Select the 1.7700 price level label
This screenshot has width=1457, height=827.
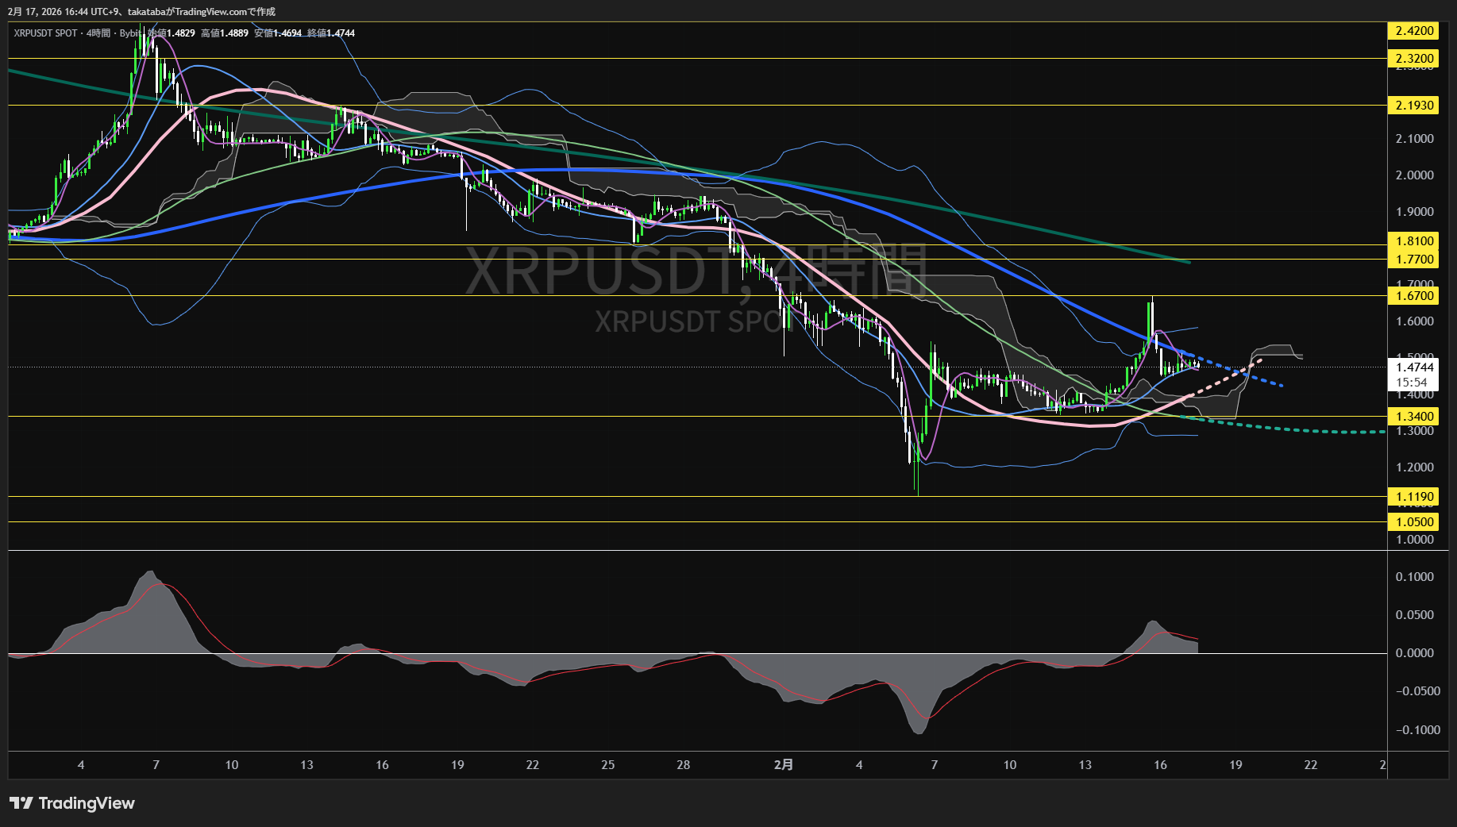[1414, 260]
